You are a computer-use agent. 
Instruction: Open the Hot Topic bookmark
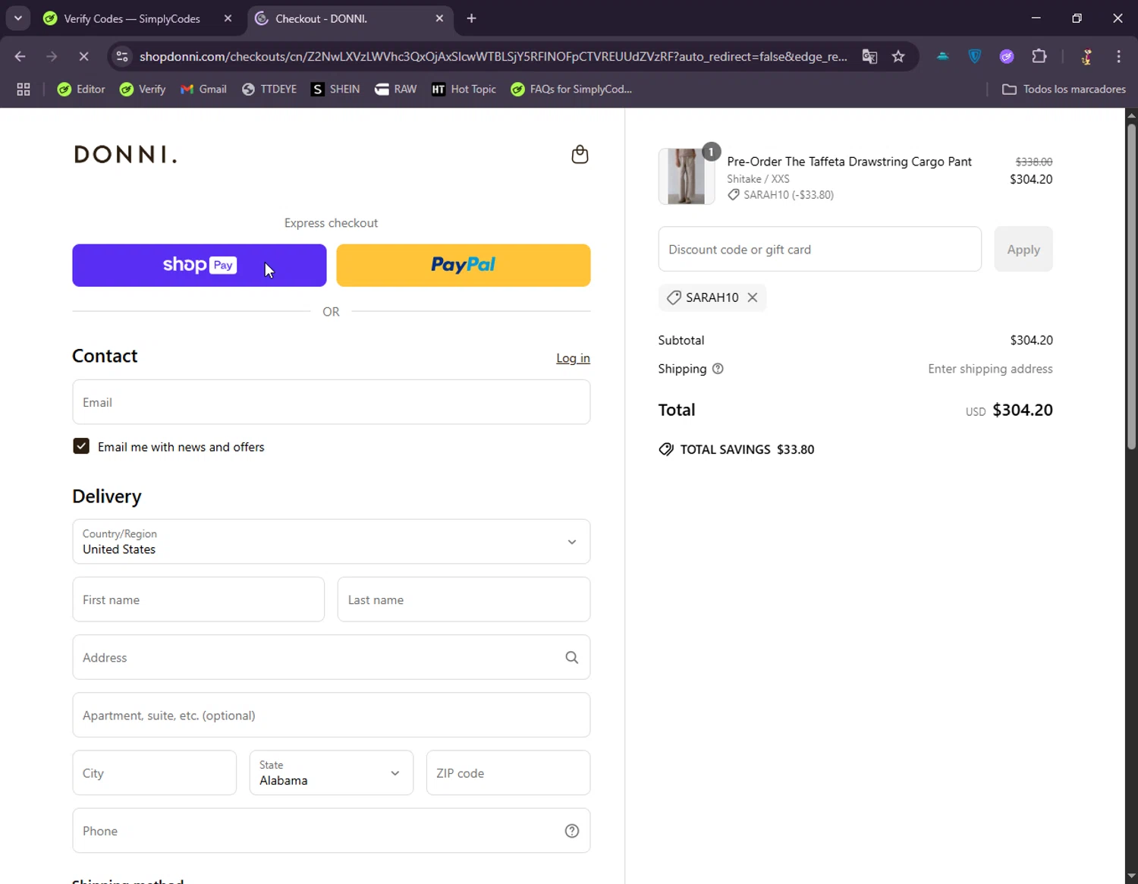coord(464,90)
